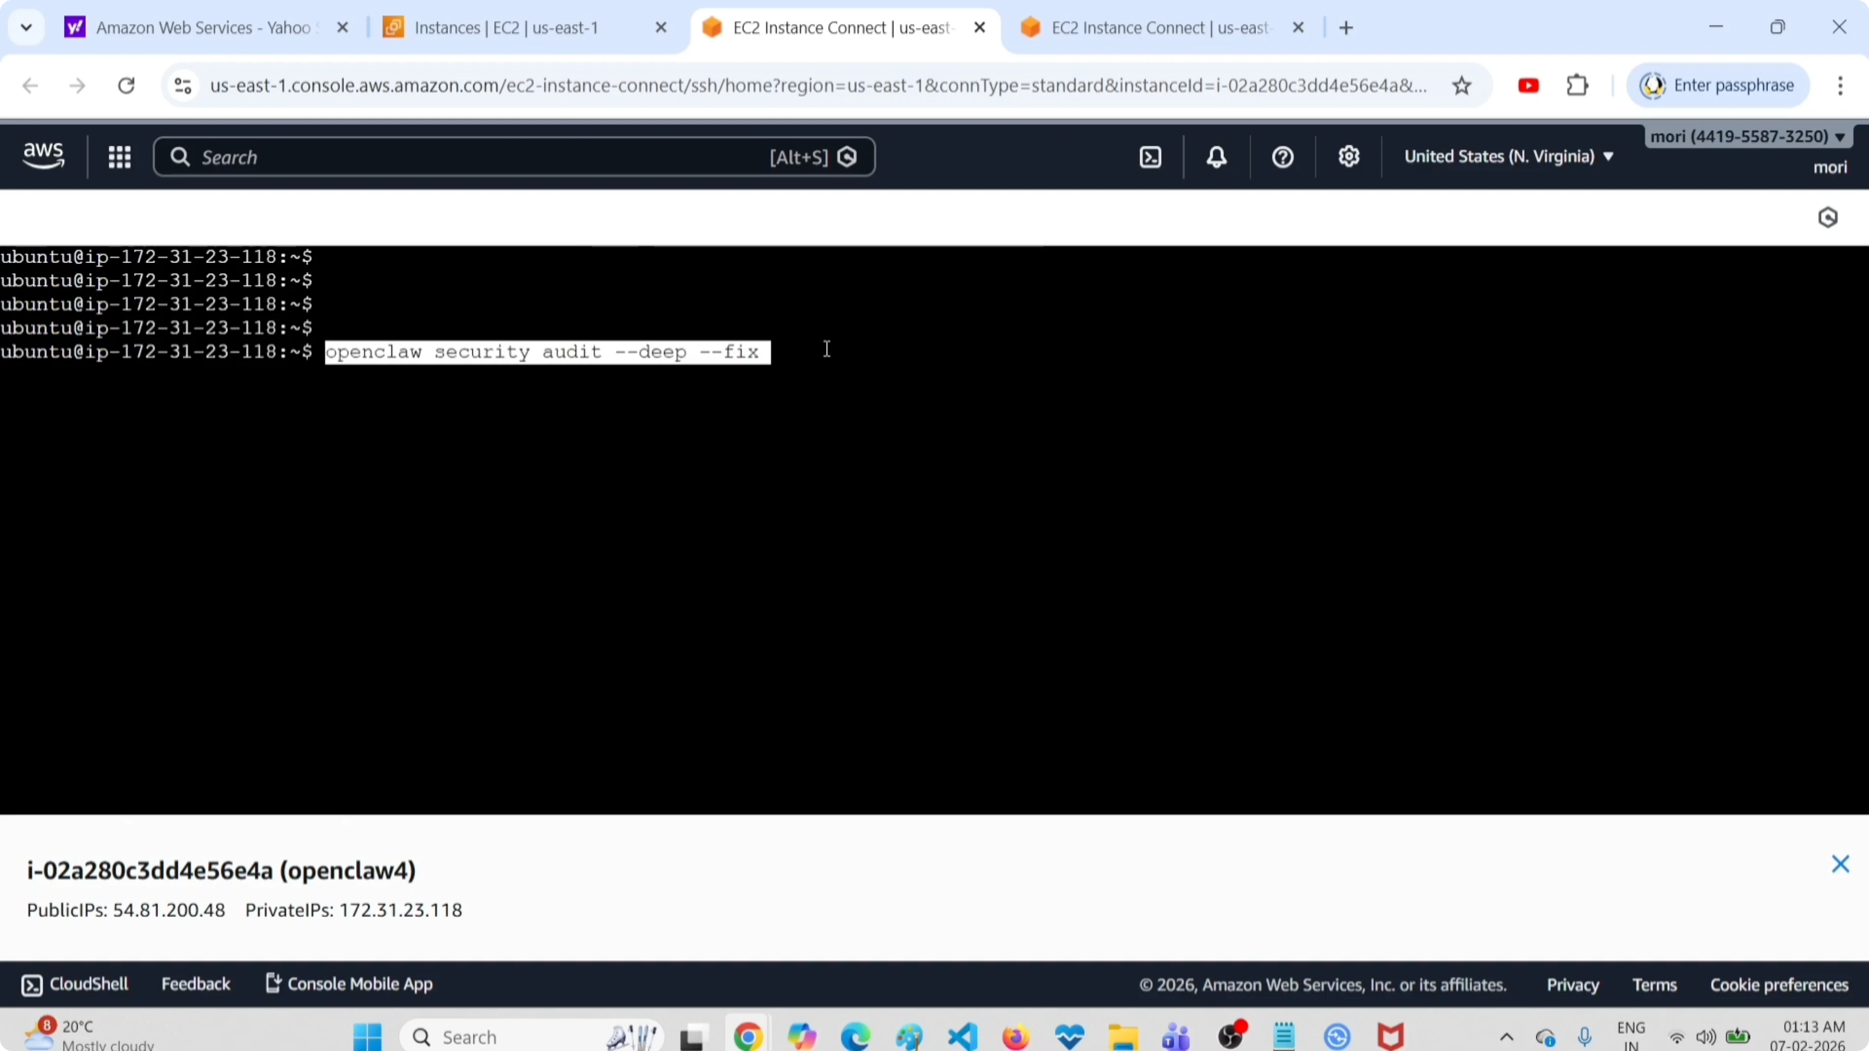The image size is (1869, 1051).
Task: Open the AWS help question mark menu
Action: point(1283,157)
